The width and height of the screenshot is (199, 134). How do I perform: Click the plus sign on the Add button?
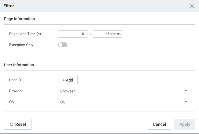coord(64,80)
